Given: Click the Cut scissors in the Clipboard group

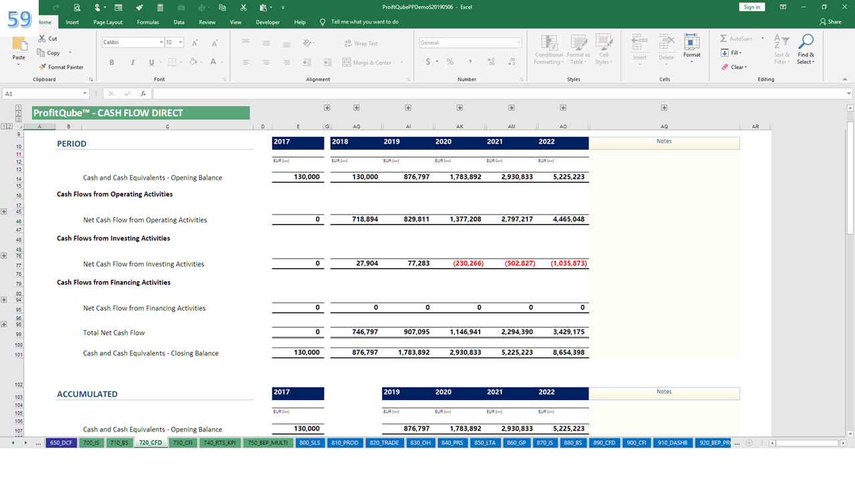Looking at the screenshot, I should 43,39.
